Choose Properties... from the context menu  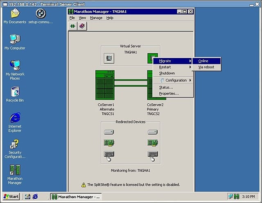tap(173, 94)
